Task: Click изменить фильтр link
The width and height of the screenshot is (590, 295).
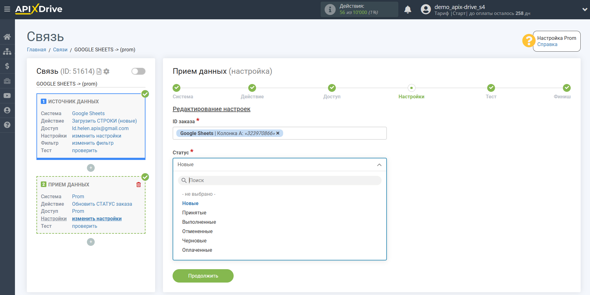Action: pos(93,143)
